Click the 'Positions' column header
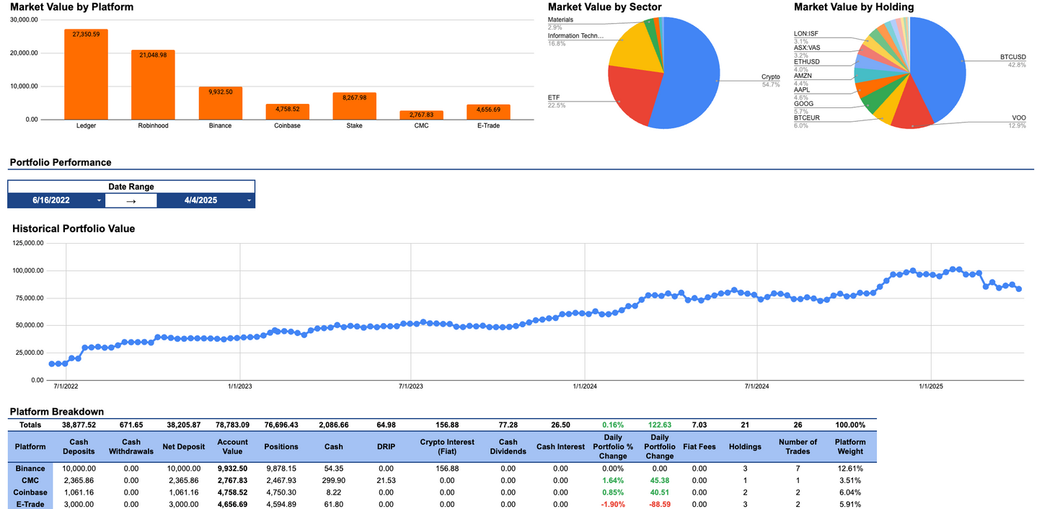Viewport: 1042px width, 509px height. [x=281, y=447]
